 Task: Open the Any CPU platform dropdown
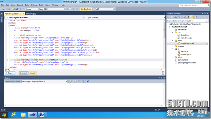coord(63,9)
